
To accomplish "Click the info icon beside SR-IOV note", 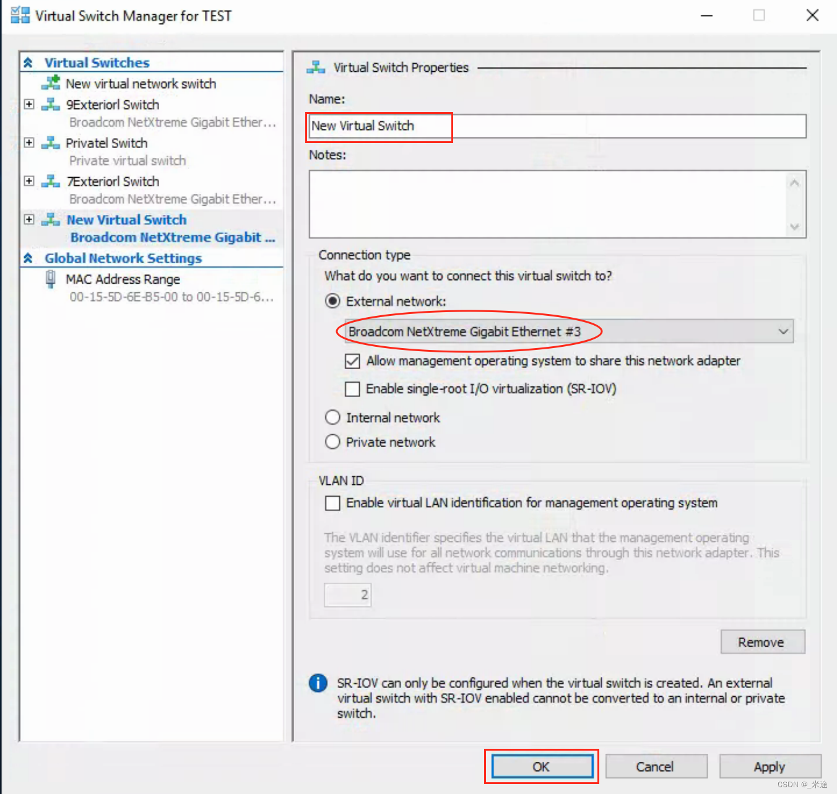I will 318,683.
